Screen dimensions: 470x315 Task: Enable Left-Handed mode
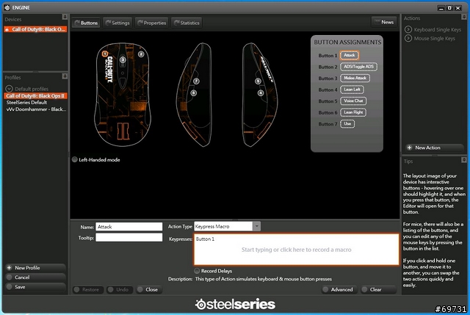(75, 160)
